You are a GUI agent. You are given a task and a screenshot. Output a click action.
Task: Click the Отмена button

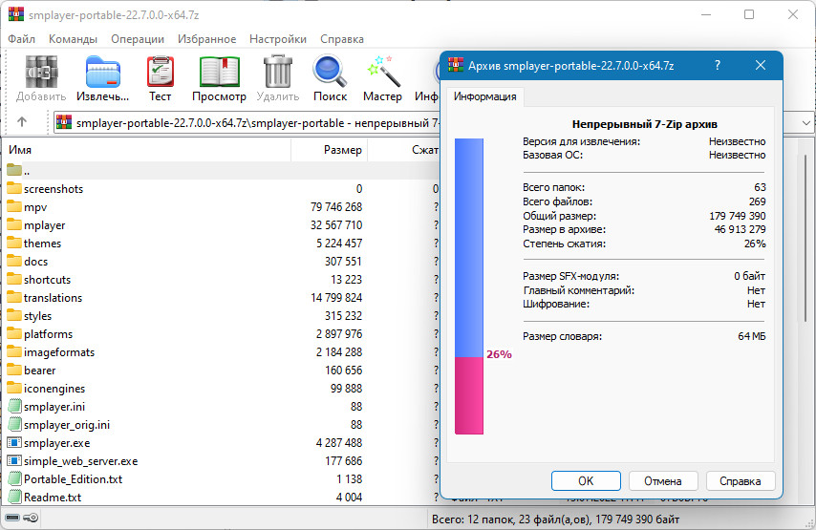click(x=663, y=481)
